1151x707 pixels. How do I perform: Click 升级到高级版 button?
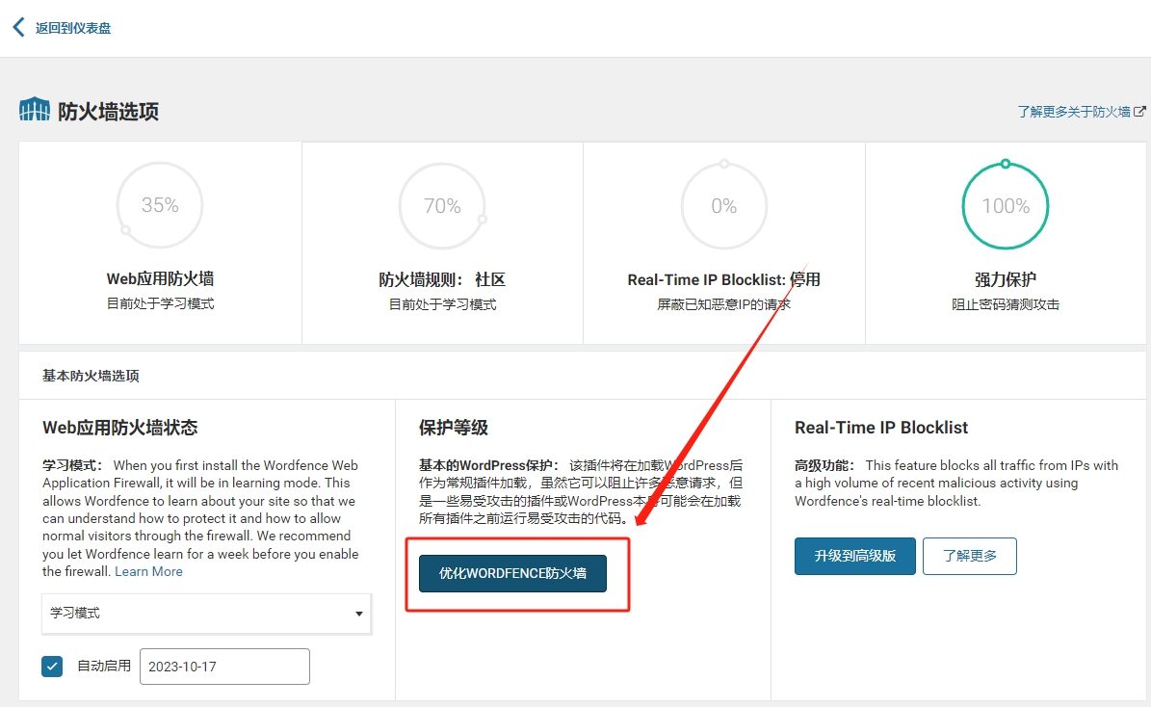pyautogui.click(x=855, y=556)
